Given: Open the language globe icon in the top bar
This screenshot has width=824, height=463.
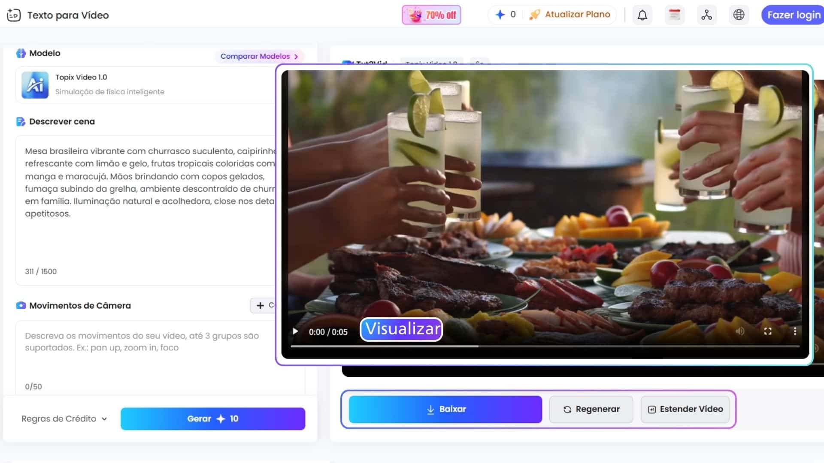Looking at the screenshot, I should point(739,15).
